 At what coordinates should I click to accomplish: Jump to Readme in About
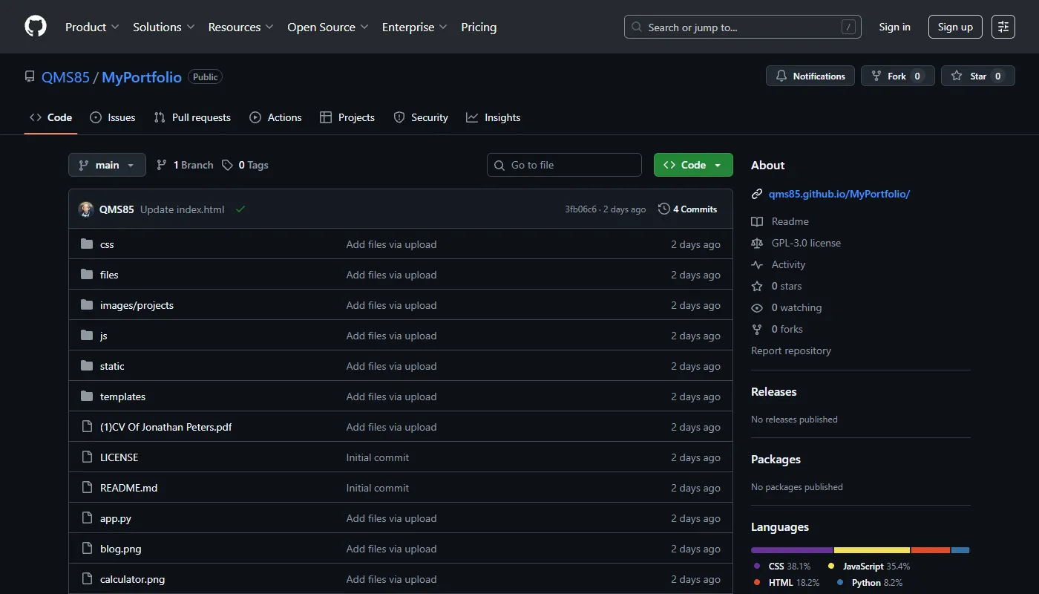[x=780, y=221]
